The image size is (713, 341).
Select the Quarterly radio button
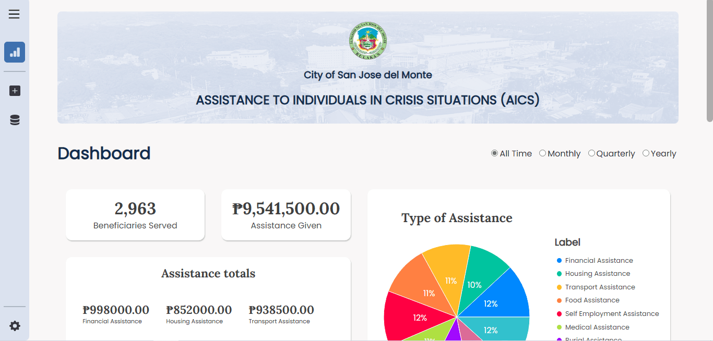pos(591,153)
